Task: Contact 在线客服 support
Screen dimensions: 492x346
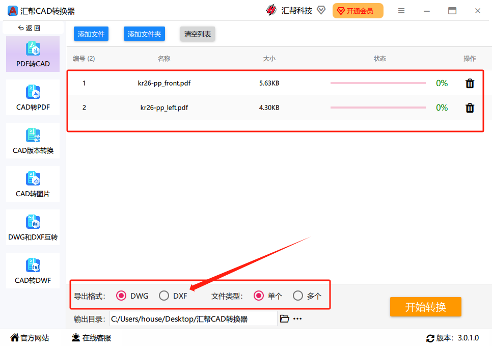Action: point(91,338)
